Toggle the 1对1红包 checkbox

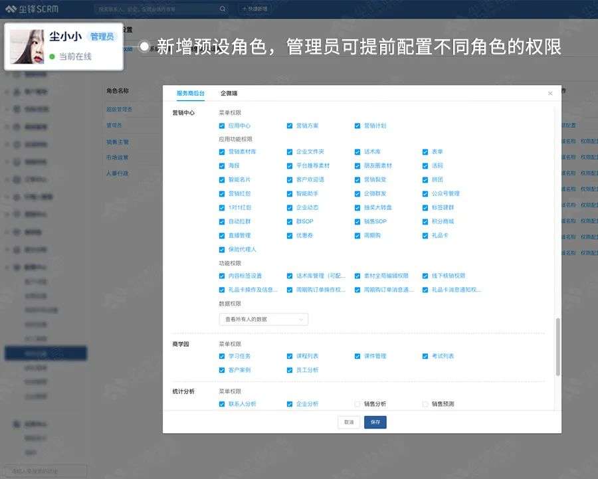coord(222,208)
